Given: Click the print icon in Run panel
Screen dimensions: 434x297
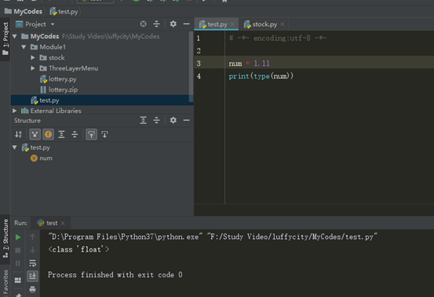Looking at the screenshot, I should point(32,289).
